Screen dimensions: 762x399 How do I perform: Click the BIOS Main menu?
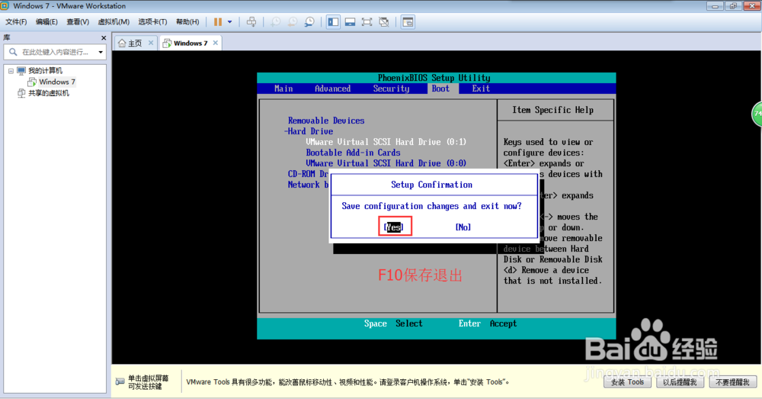283,88
